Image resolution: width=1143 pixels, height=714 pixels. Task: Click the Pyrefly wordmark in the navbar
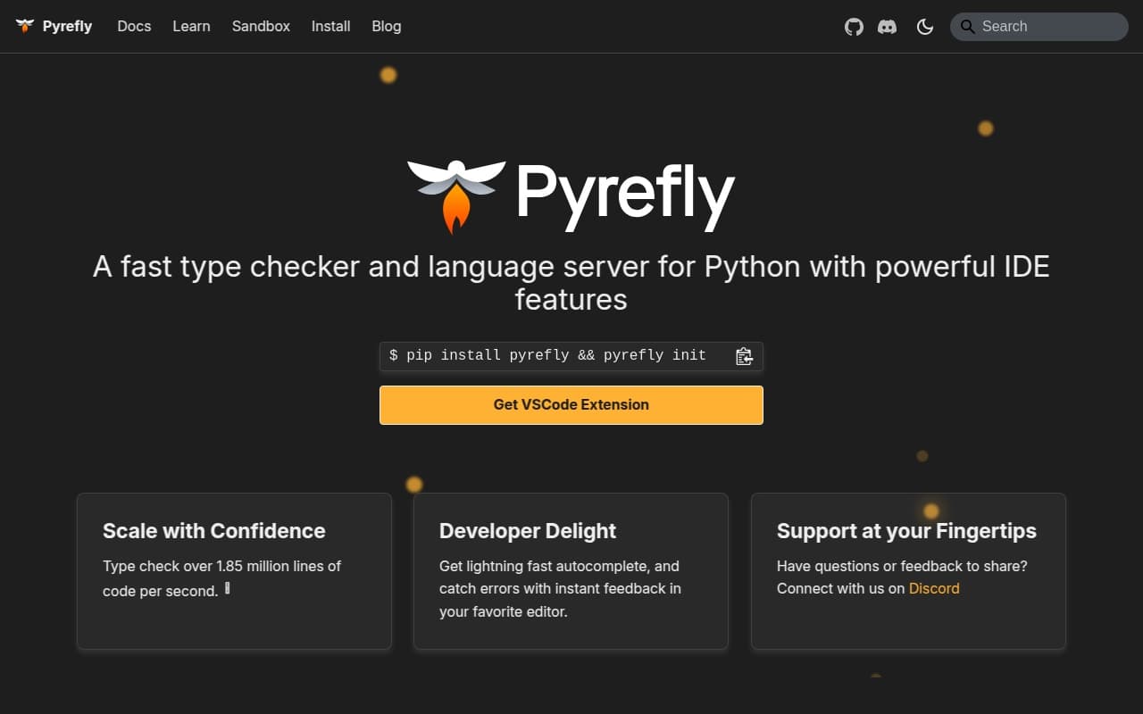point(66,26)
